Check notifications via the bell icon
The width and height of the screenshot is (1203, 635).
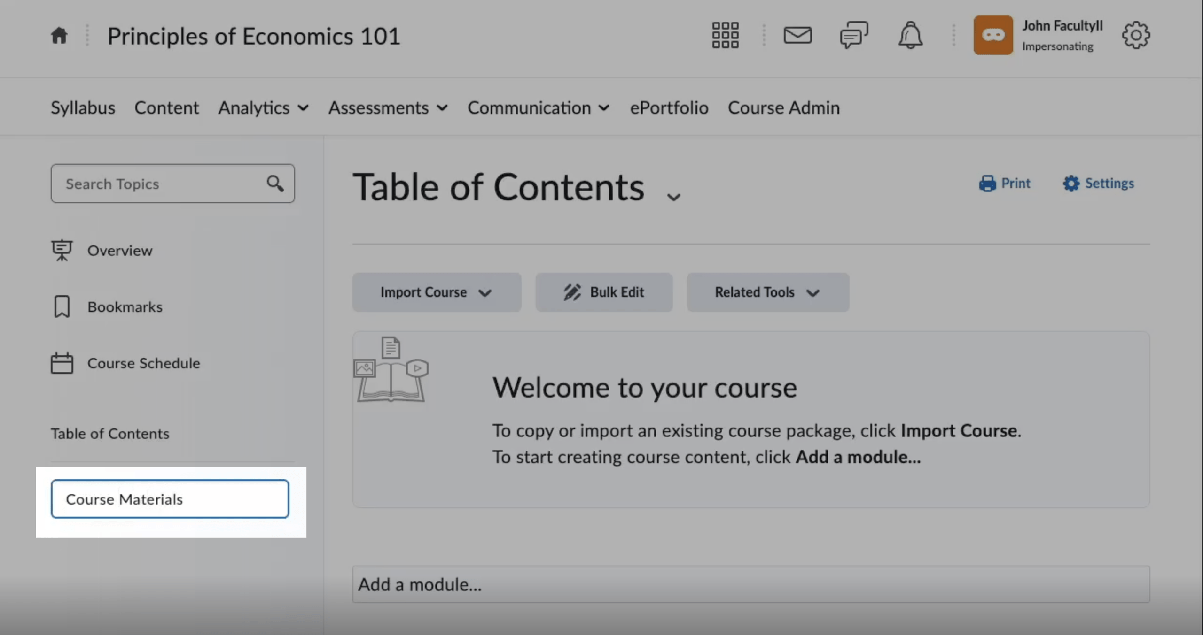(x=910, y=35)
